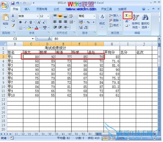Image resolution: width=163 pixels, height=142 pixels.
Task: Open the Styles gallery
Action: (x=102, y=21)
